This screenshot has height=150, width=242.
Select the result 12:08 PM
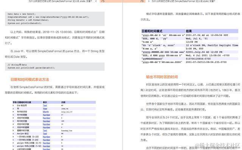coord(192,42)
